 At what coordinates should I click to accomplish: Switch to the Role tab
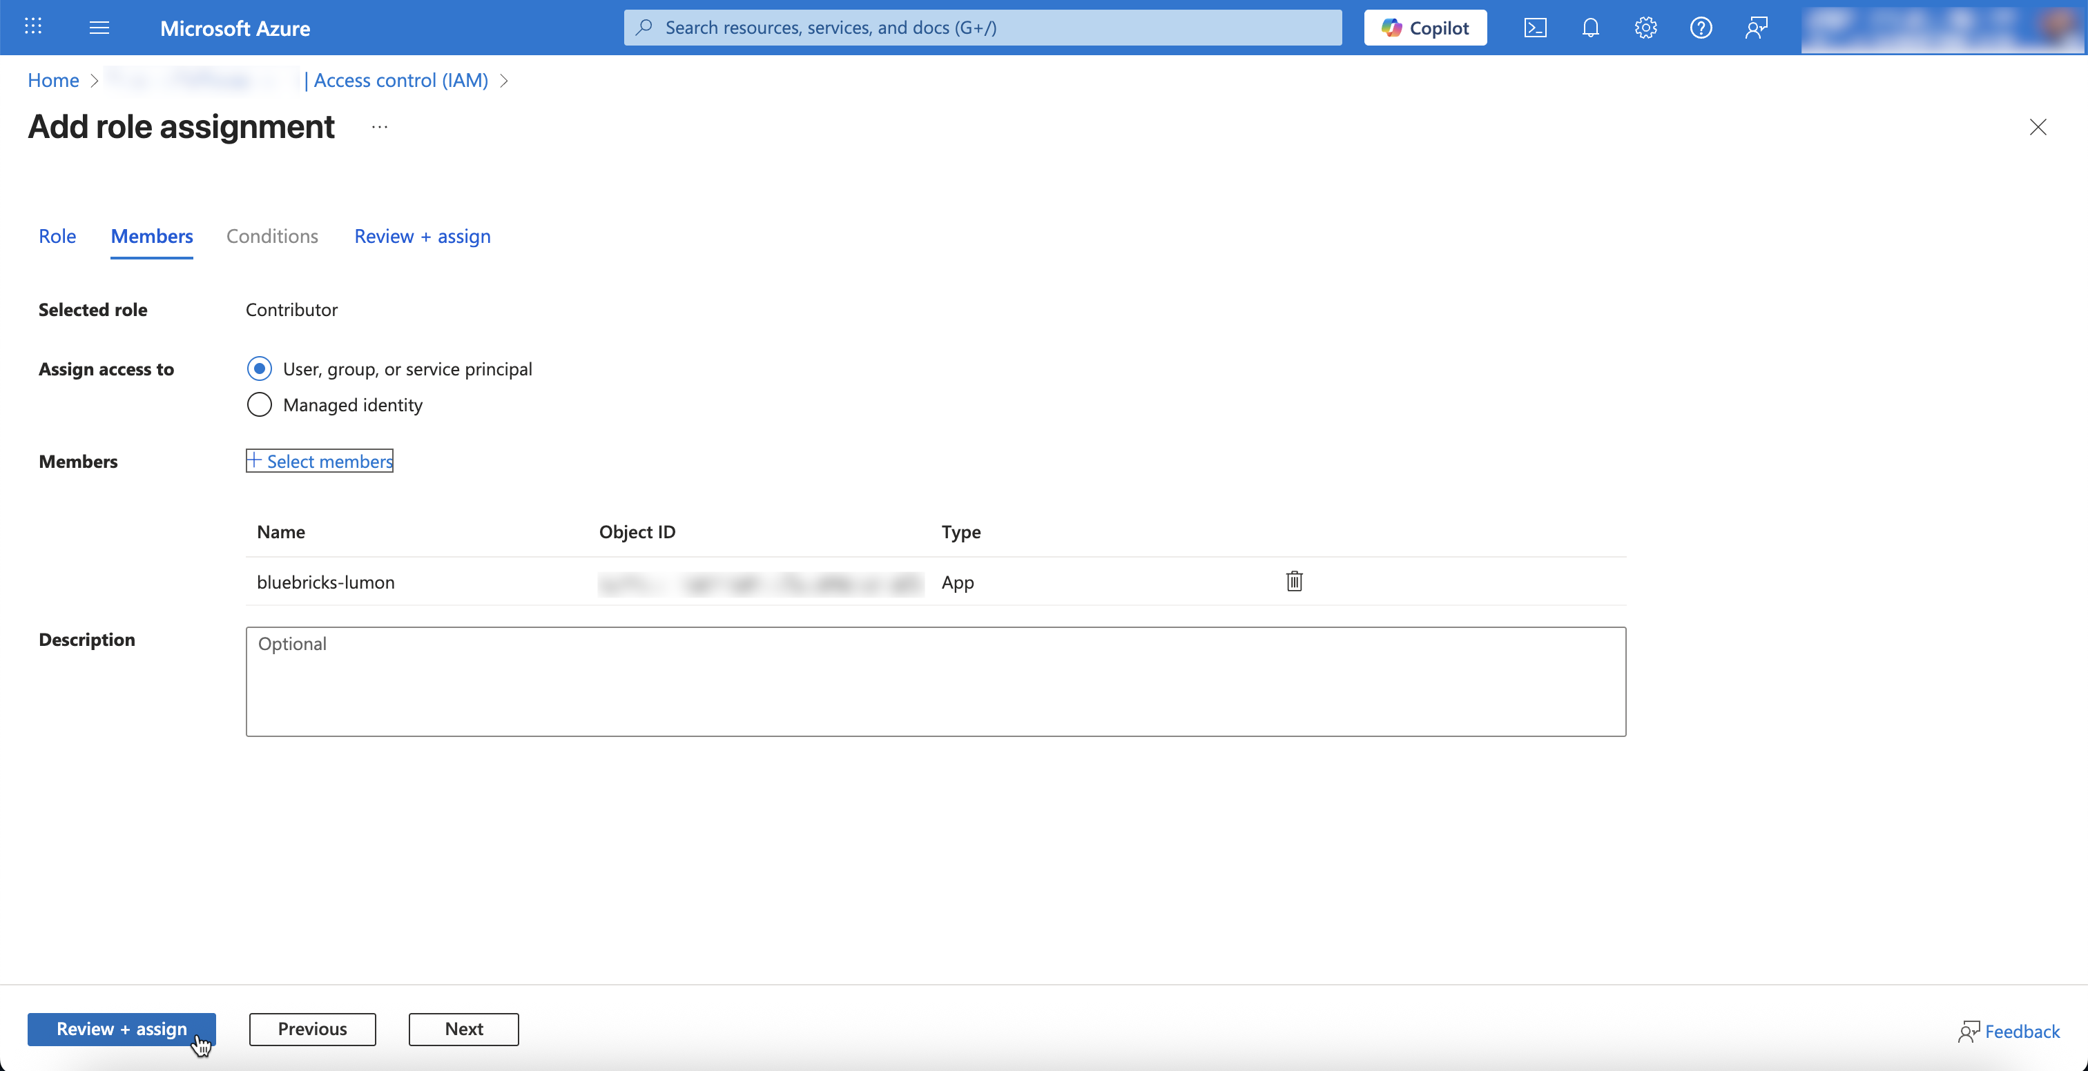pos(57,236)
